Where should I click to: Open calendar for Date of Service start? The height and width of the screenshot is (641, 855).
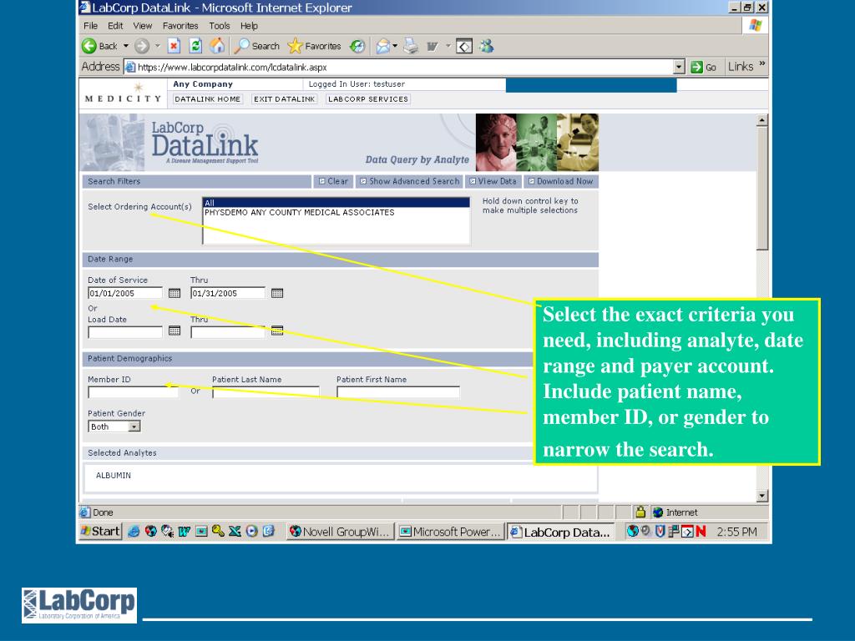coord(175,293)
